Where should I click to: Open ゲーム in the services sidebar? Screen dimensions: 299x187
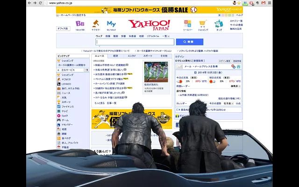pyautogui.click(x=65, y=120)
